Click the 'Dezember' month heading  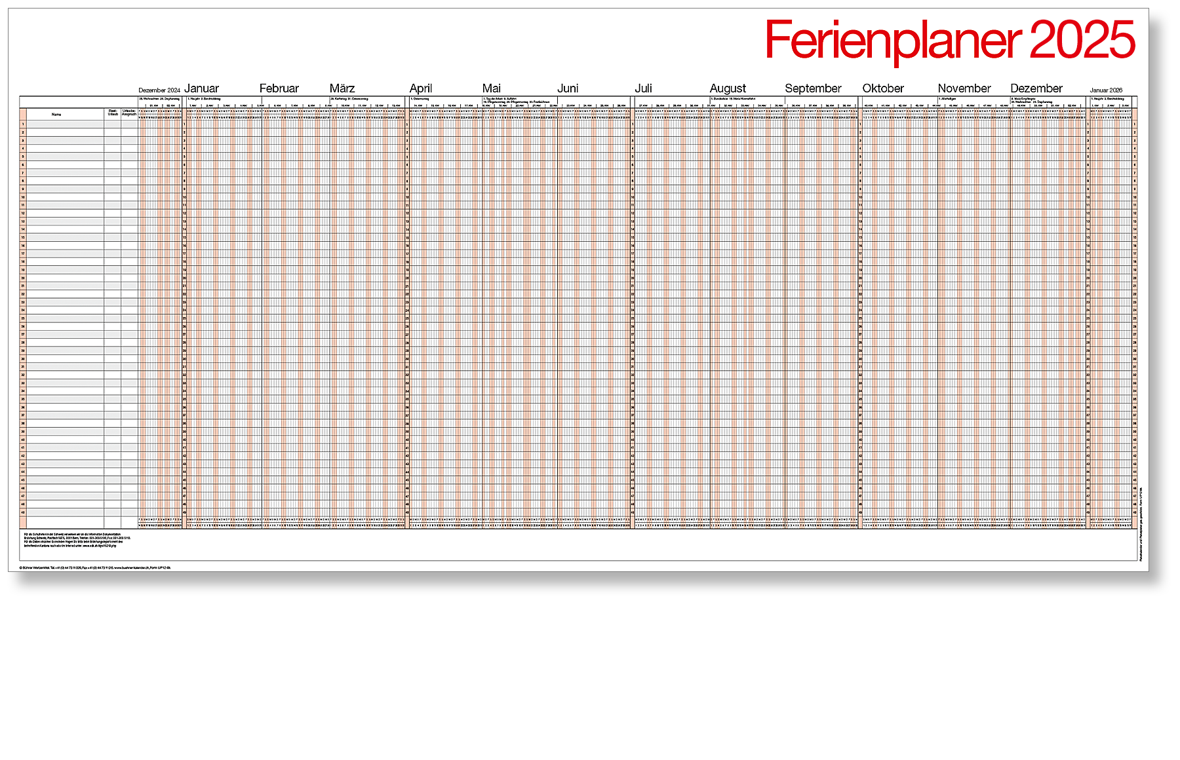(1036, 88)
